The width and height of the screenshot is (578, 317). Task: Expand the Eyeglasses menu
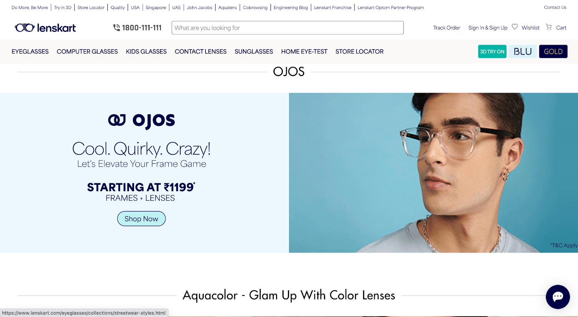click(x=30, y=51)
